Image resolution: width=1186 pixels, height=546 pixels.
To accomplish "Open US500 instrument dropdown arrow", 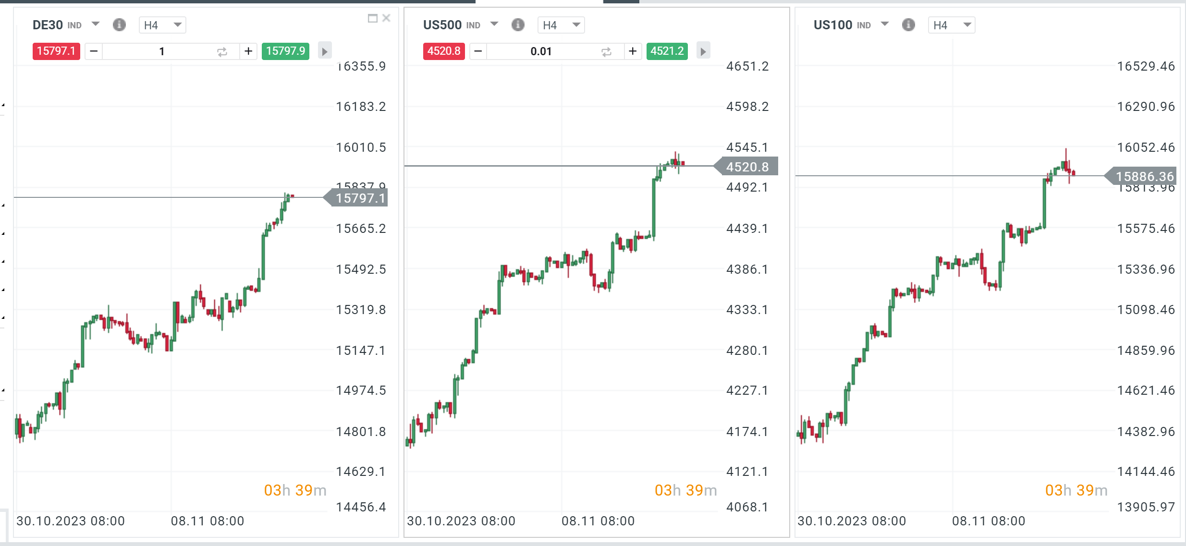I will pyautogui.click(x=494, y=24).
